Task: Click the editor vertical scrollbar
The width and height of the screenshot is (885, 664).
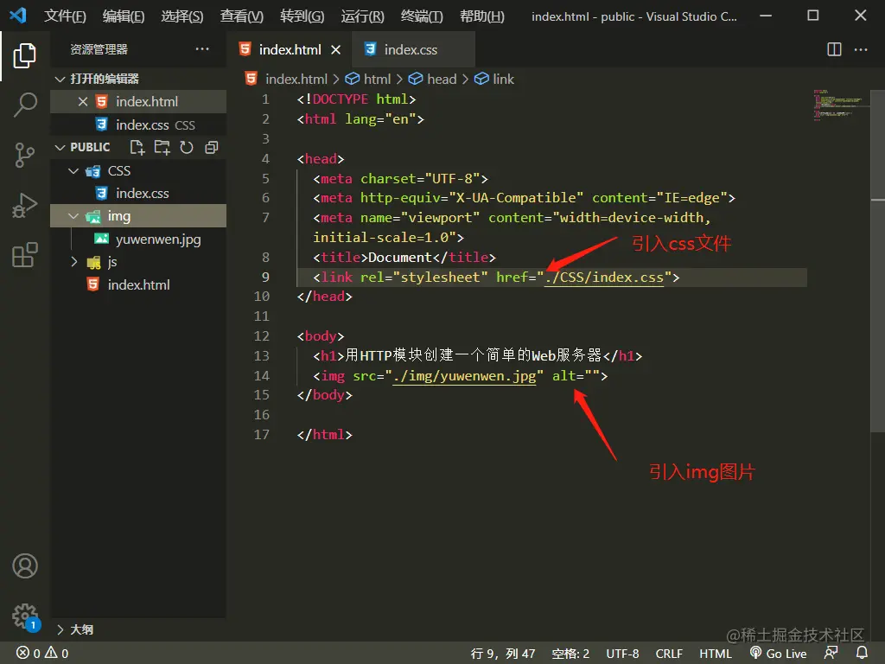Action: [x=878, y=261]
